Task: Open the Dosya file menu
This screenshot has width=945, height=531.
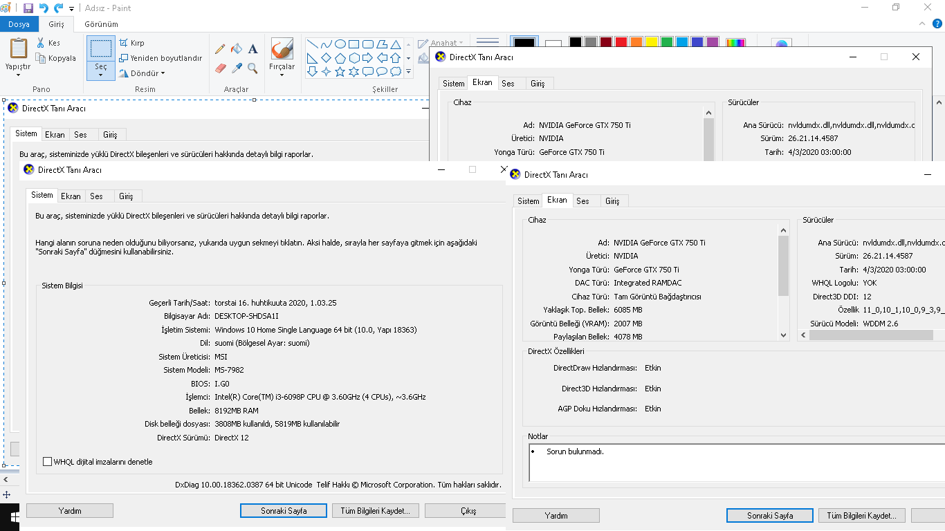Action: tap(19, 24)
